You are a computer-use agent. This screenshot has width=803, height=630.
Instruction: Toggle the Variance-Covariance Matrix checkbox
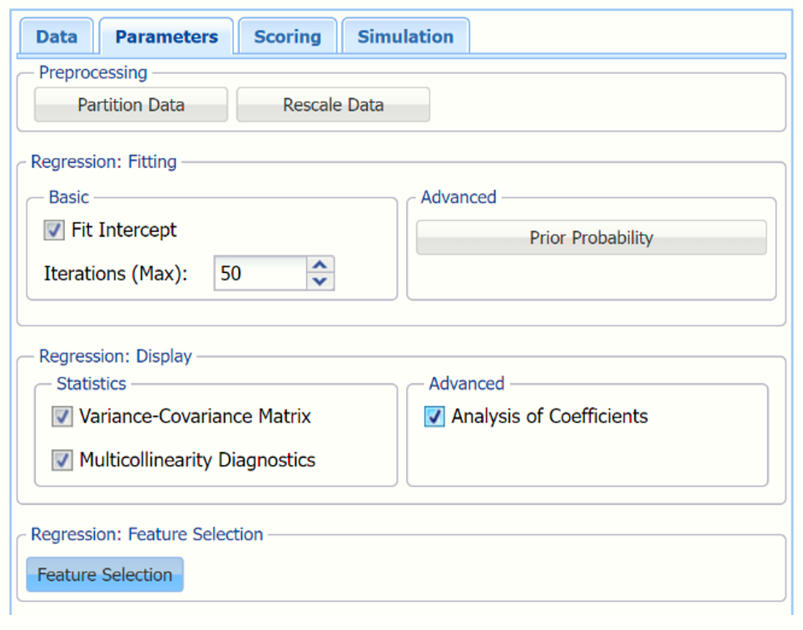point(62,417)
